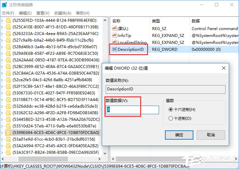Click folder icon of {5310BE71-5C14-4FBC-8CF5-BD75D3F11A44}
Viewport: 239px width, 169px height.
tap(8, 100)
